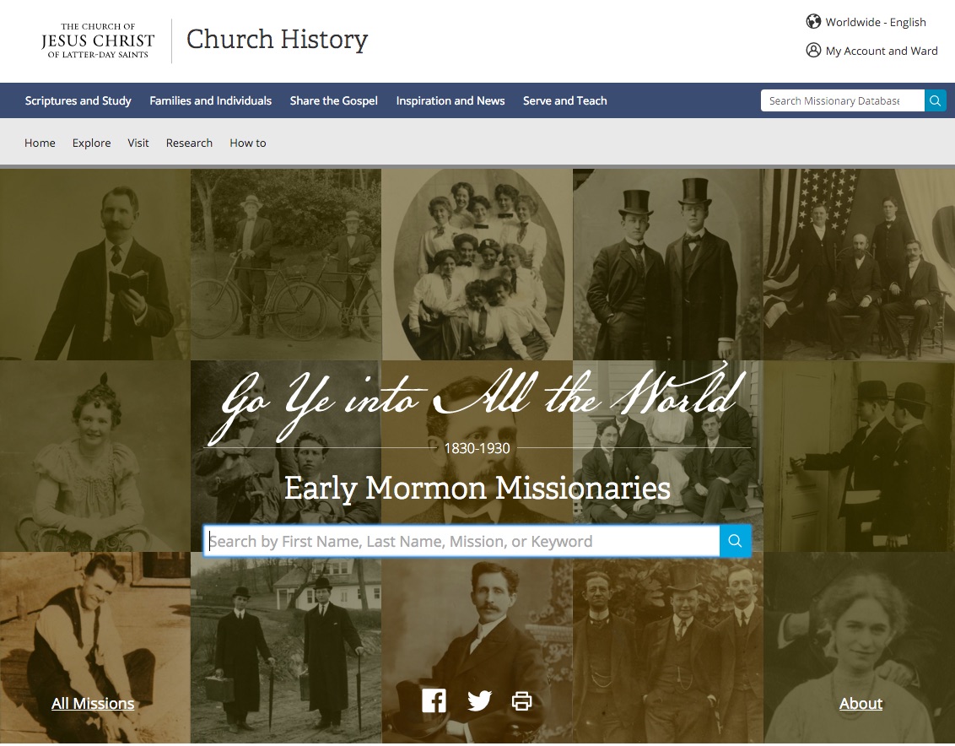Expand the Serve and Teach menu
This screenshot has width=955, height=746.
point(564,100)
